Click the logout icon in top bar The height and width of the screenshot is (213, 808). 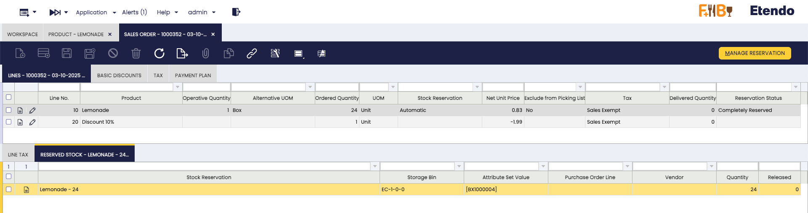pos(236,12)
